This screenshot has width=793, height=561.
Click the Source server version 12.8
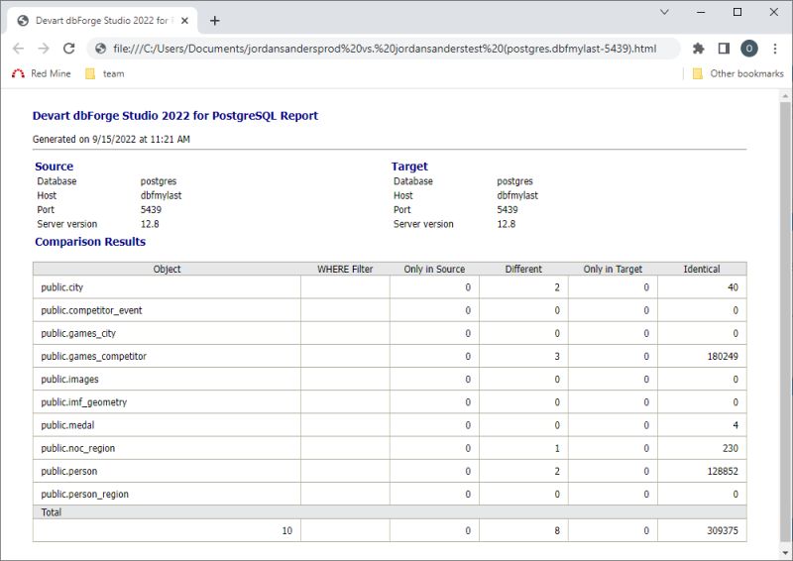(150, 224)
